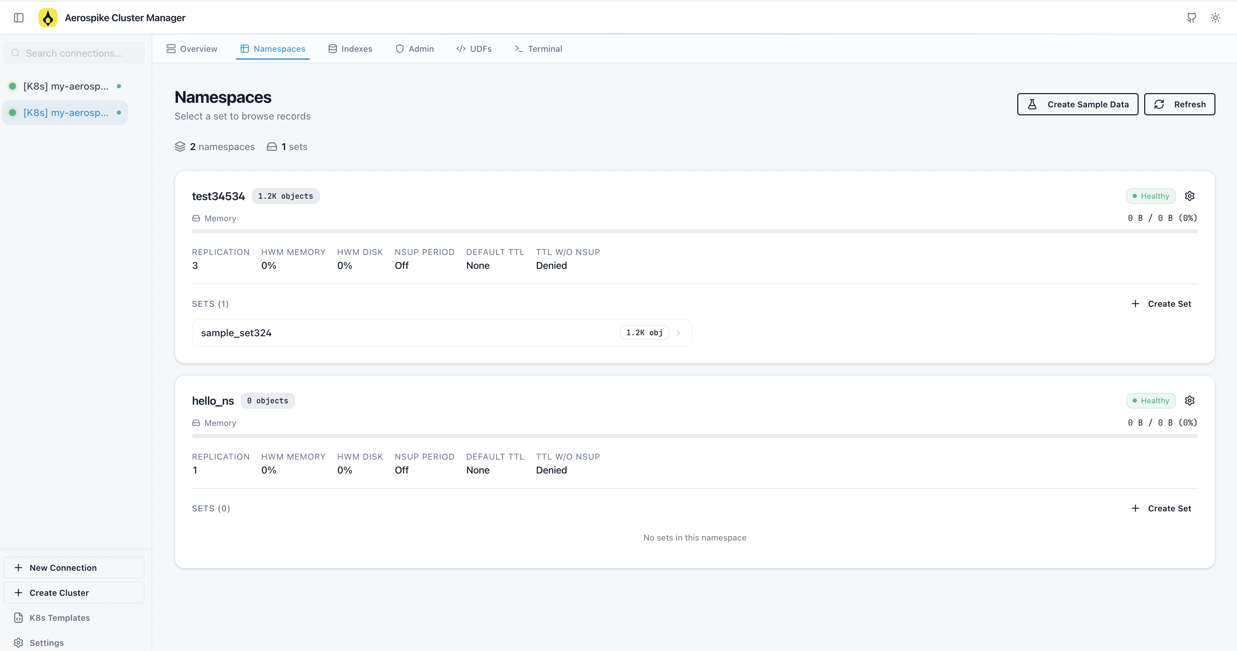The image size is (1237, 651).
Task: Select the first K8s my-aerosp connection
Action: point(66,86)
